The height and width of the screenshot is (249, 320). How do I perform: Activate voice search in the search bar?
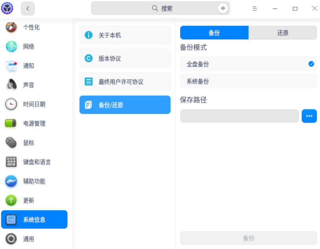223,8
